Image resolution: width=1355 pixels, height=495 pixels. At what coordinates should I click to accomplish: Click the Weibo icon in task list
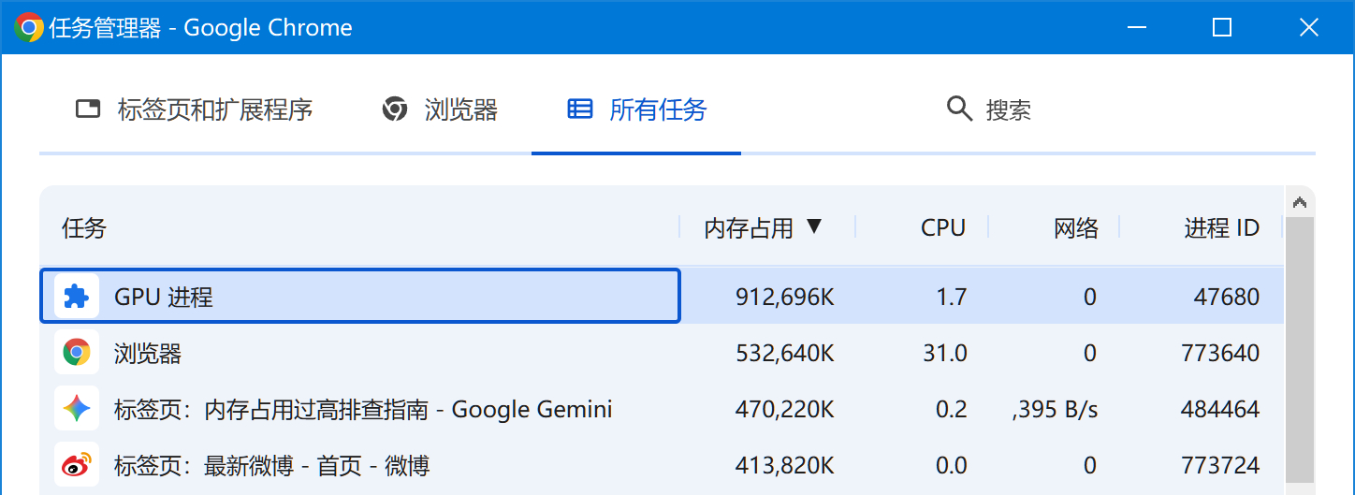tap(76, 465)
